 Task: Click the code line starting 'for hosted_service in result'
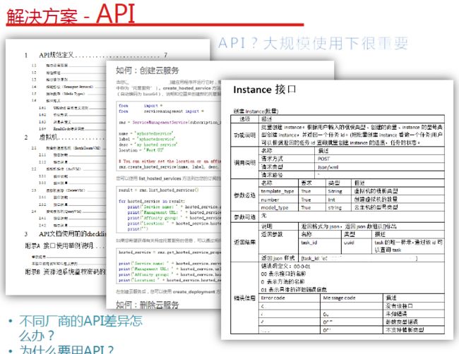tap(152, 201)
